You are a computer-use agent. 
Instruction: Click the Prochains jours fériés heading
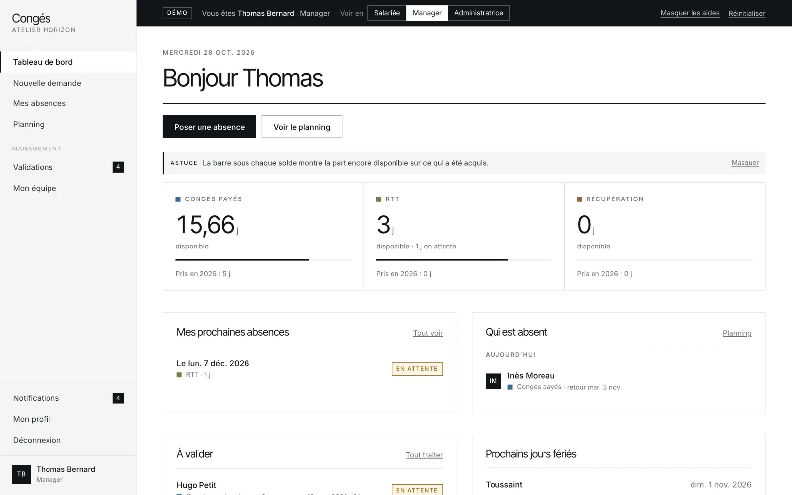pos(531,454)
